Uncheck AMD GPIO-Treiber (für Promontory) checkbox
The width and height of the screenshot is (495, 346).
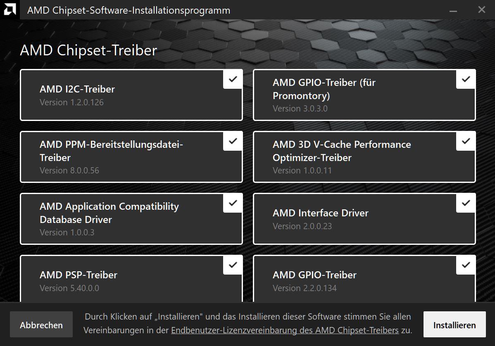(466, 79)
